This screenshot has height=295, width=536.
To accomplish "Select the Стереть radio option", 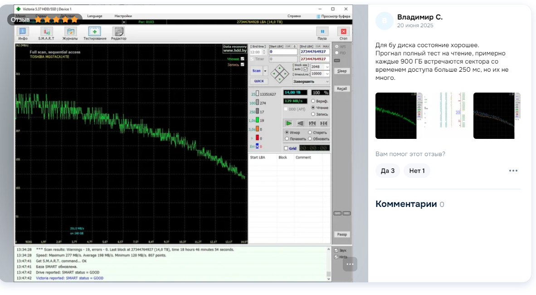I will coord(310,132).
